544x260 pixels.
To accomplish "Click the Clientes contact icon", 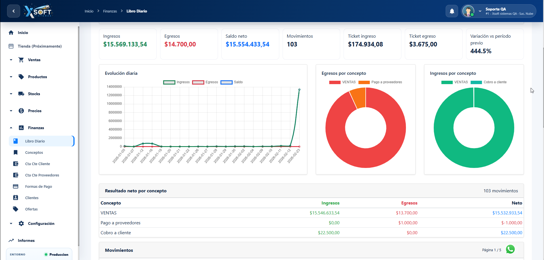I will point(16,198).
